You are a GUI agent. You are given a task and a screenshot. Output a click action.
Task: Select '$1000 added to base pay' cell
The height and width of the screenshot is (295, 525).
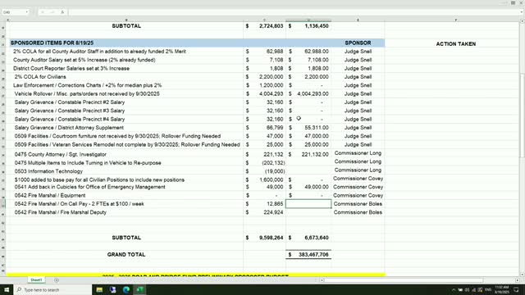pos(99,179)
